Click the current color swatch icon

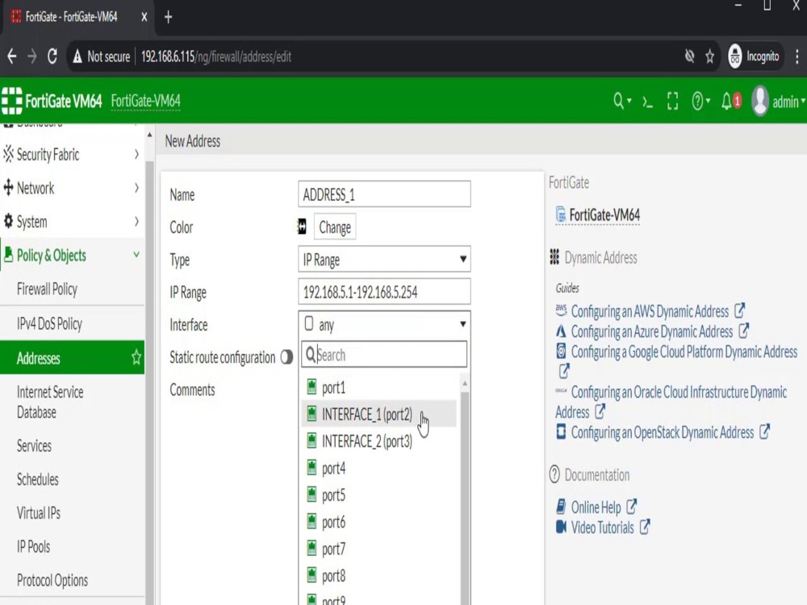pyautogui.click(x=302, y=227)
